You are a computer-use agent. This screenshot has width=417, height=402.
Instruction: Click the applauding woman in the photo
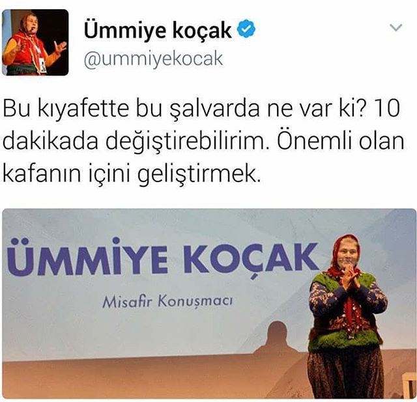(347, 316)
